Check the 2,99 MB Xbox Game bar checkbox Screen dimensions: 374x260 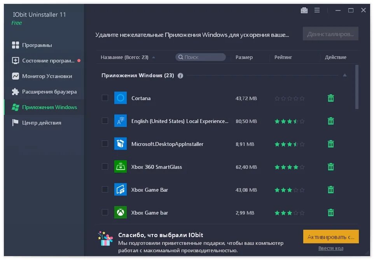click(105, 212)
